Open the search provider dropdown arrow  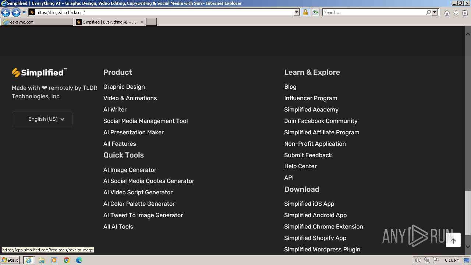click(x=435, y=13)
